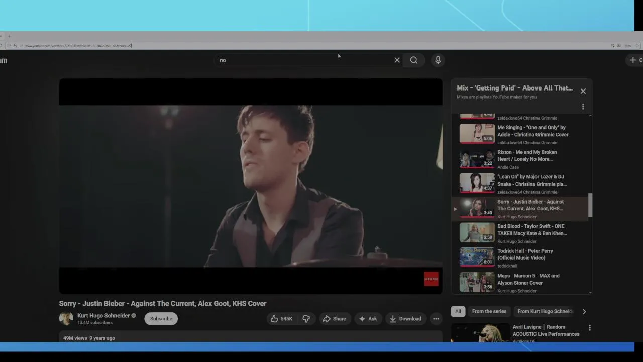Open the Mix playlist options menu
643x362 pixels.
583,107
